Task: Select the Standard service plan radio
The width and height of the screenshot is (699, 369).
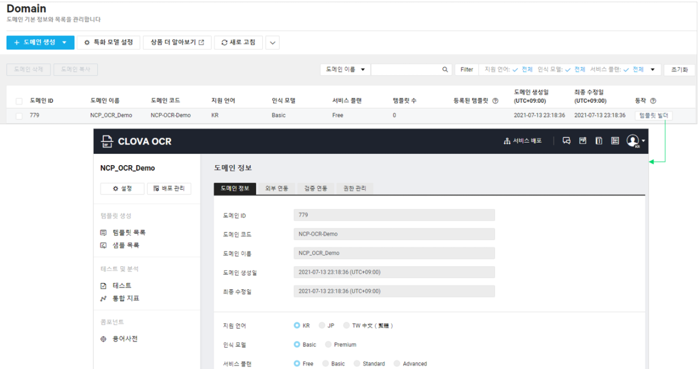Action: [357, 364]
